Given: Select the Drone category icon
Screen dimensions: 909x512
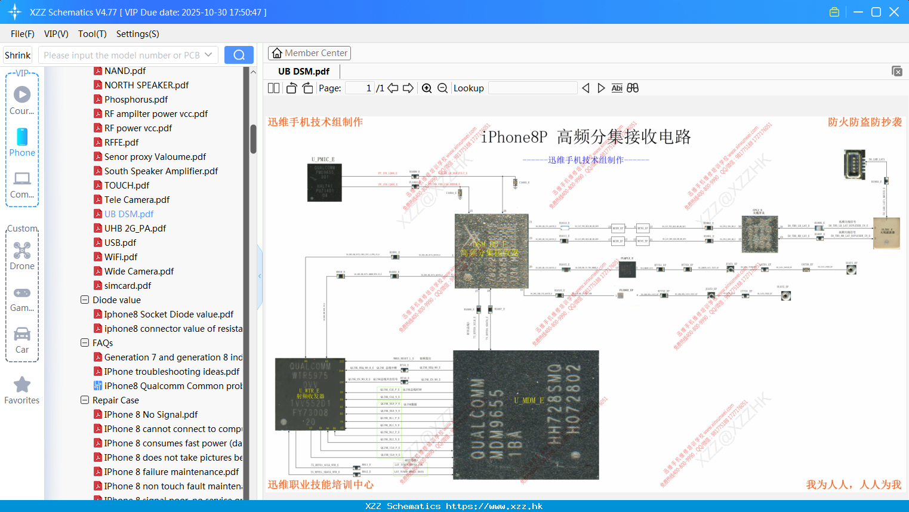Looking at the screenshot, I should coord(22,256).
